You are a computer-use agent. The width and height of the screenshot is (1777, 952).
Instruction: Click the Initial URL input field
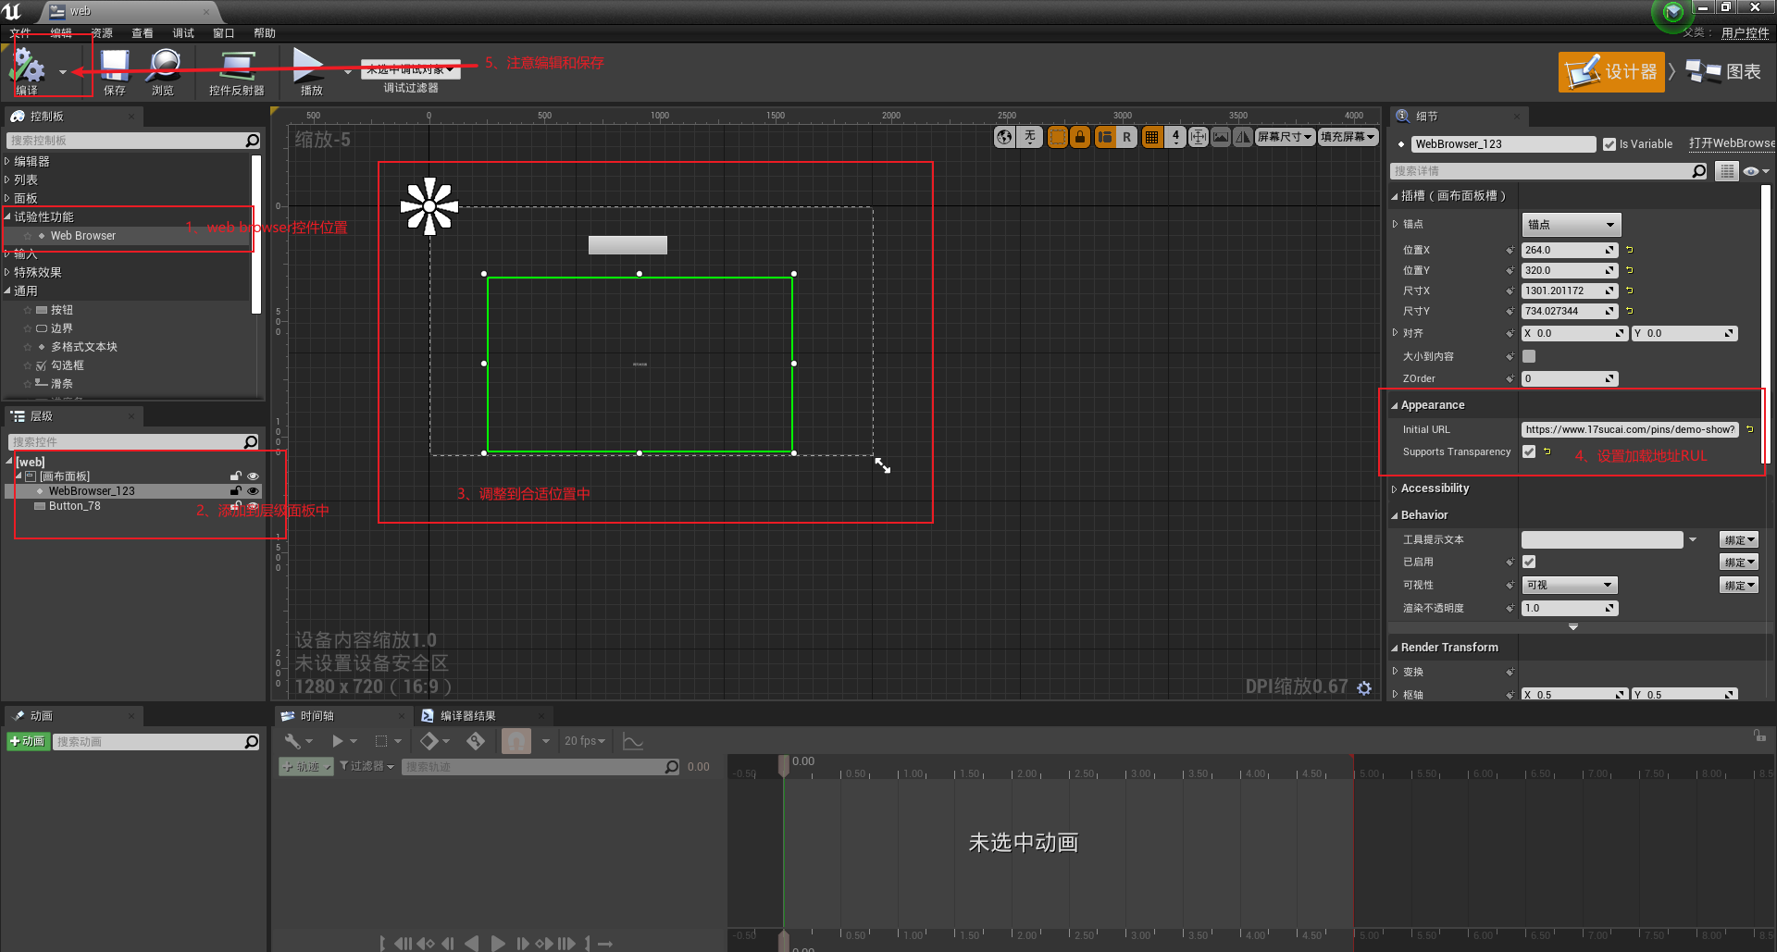coord(1629,428)
